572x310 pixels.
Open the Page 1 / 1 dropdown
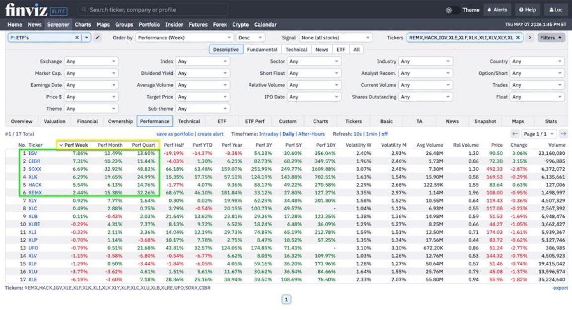pyautogui.click(x=539, y=134)
